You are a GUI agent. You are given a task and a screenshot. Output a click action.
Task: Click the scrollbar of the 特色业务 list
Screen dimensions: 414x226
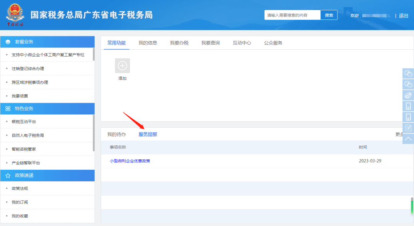94,133
